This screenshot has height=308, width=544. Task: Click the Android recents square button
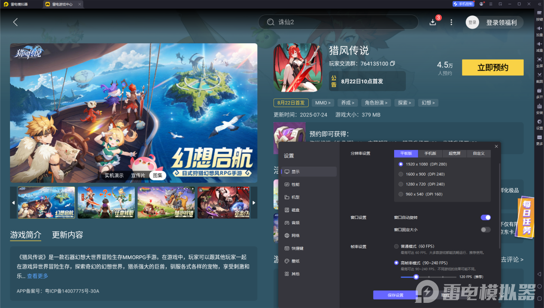pos(539,298)
